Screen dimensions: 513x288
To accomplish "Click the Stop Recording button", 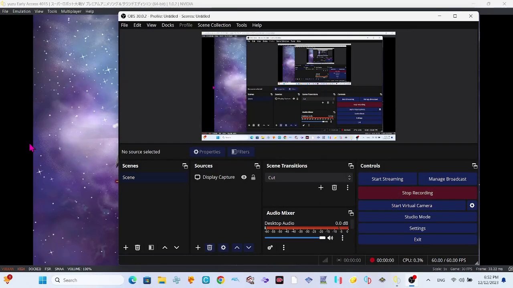I will tap(418, 193).
